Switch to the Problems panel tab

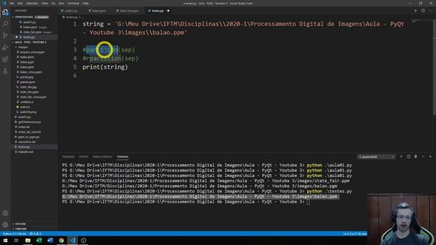68,157
